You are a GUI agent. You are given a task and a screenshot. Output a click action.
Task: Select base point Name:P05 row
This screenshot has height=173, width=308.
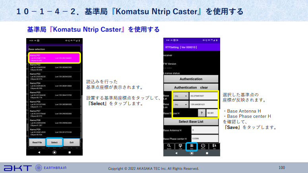coord(54,95)
